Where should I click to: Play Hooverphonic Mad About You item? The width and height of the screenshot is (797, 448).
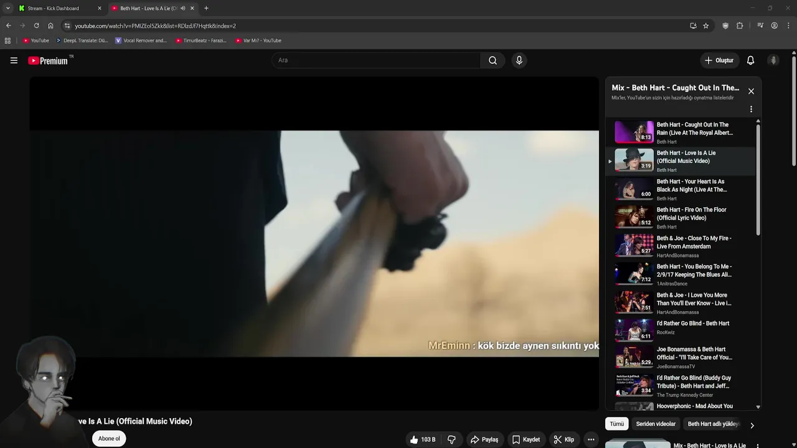coord(681,406)
